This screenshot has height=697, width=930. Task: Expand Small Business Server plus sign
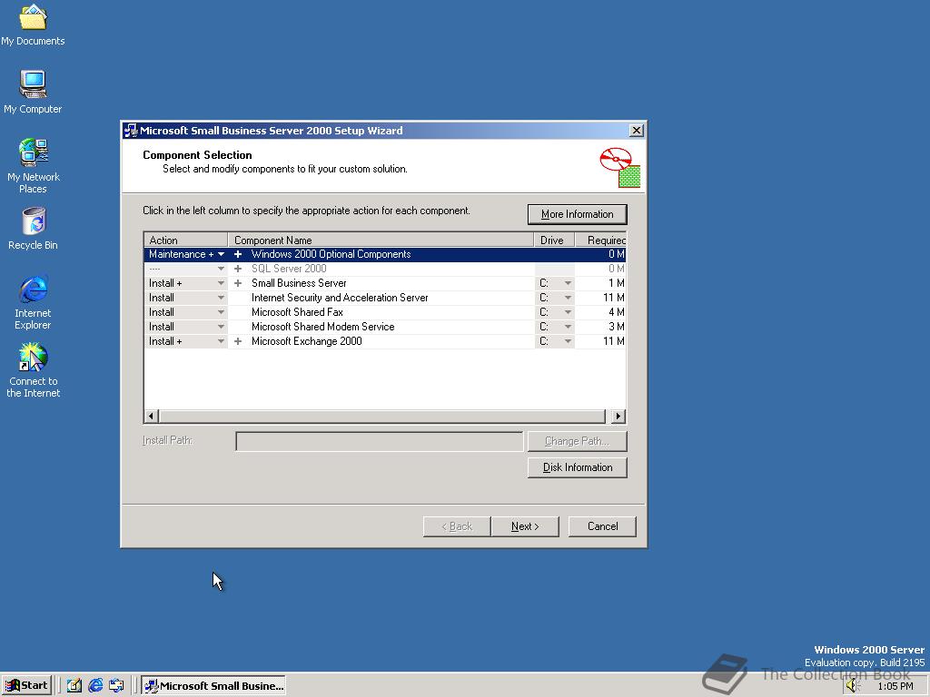coord(238,283)
